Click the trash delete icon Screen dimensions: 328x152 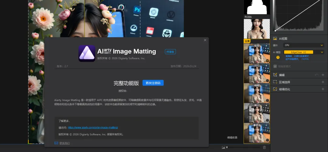(265, 147)
